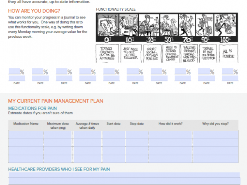Click the 'Travel is not out of the question' caption

[208, 53]
